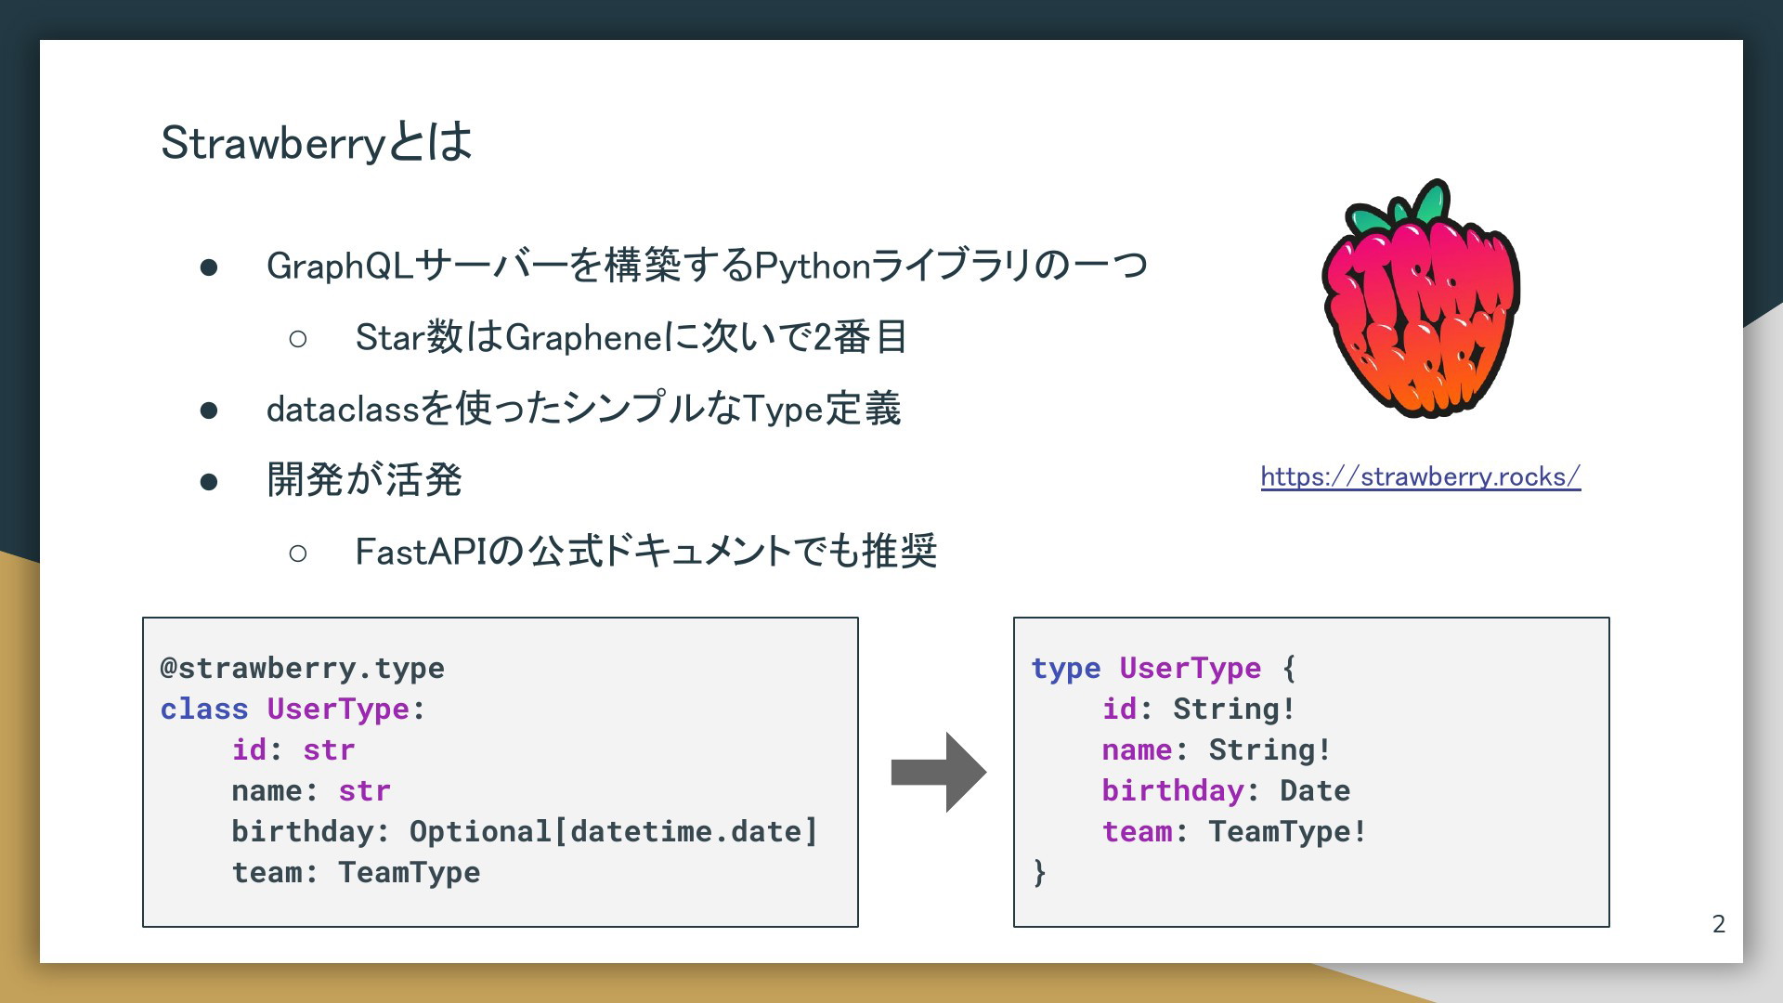The image size is (1783, 1003).
Task: Click the 'name: String!' schema line
Action: click(x=1217, y=749)
